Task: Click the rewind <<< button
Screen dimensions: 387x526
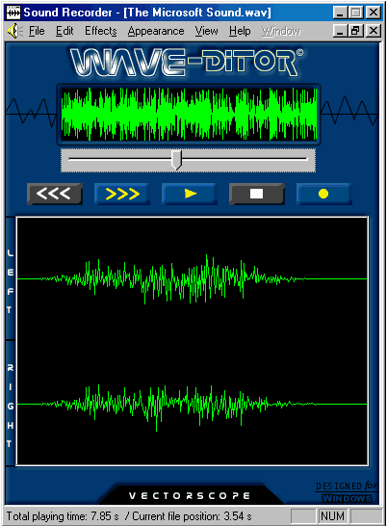Action: (x=55, y=194)
